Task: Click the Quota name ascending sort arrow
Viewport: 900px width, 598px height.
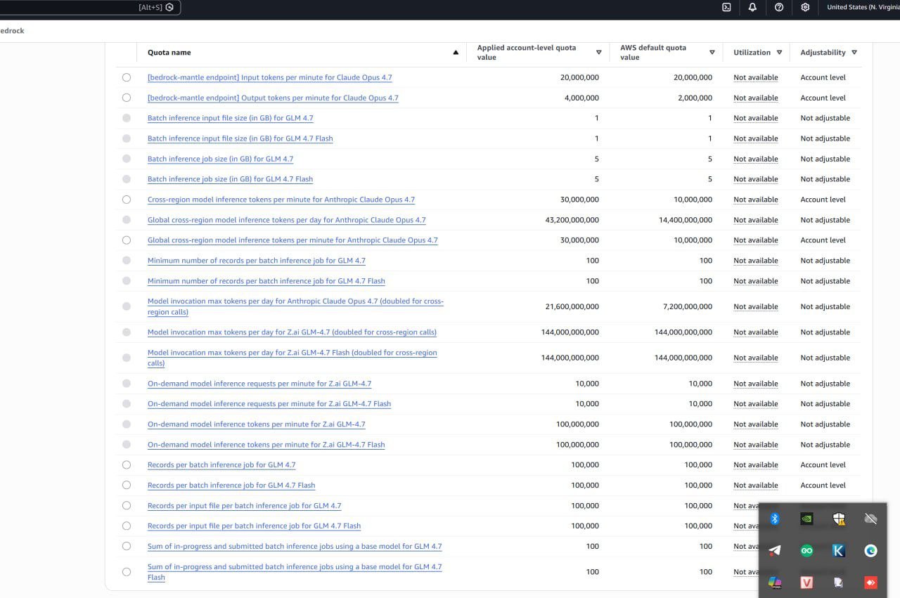Action: pos(456,53)
